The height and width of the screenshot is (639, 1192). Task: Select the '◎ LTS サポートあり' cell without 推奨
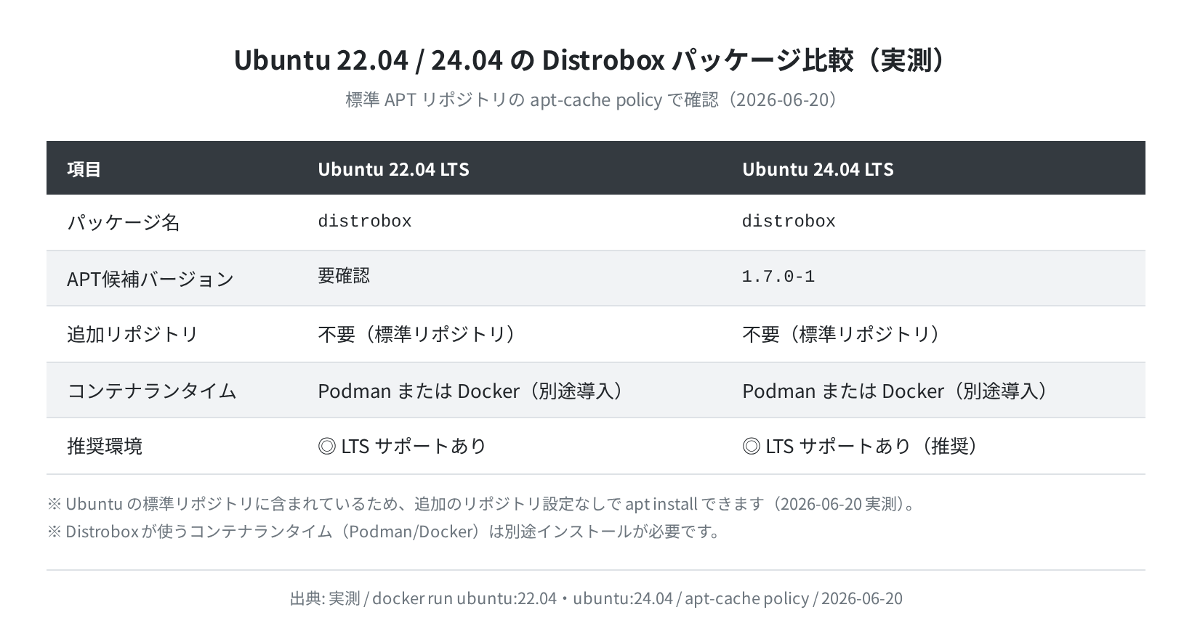pos(402,446)
